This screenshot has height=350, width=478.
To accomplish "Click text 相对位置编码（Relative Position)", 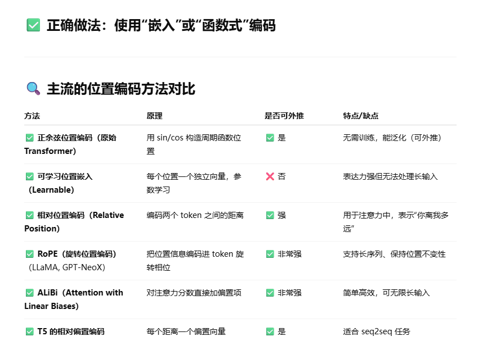I will [x=74, y=222].
